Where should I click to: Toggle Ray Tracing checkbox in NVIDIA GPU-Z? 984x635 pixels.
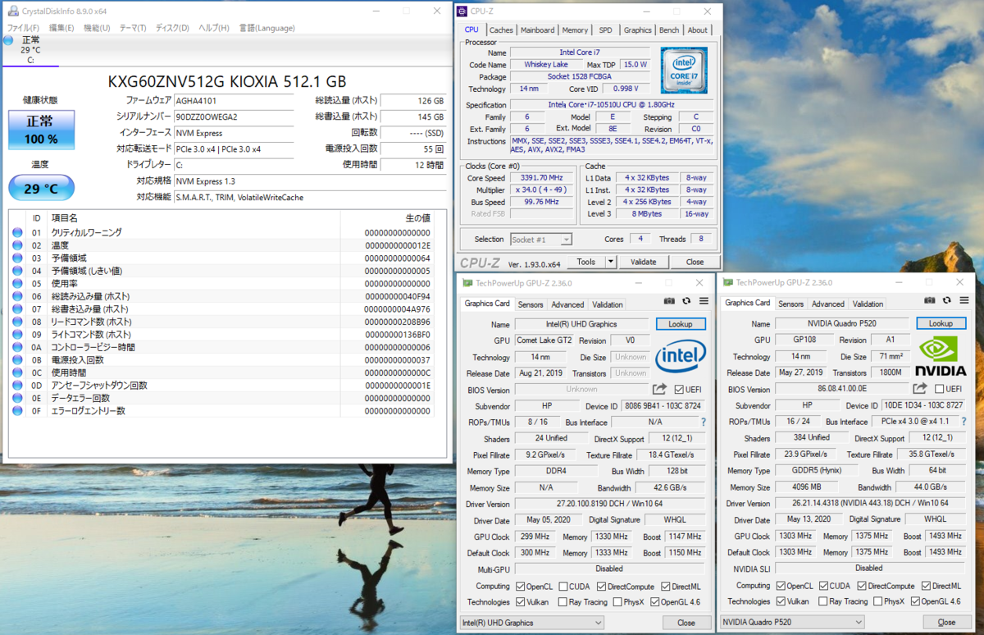coord(821,601)
